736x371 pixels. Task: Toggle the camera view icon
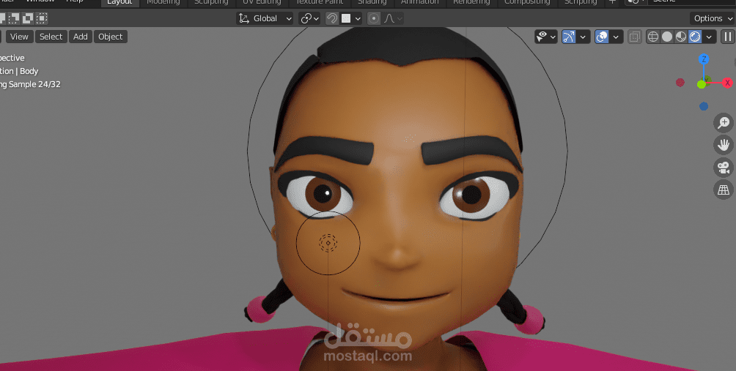tap(724, 168)
